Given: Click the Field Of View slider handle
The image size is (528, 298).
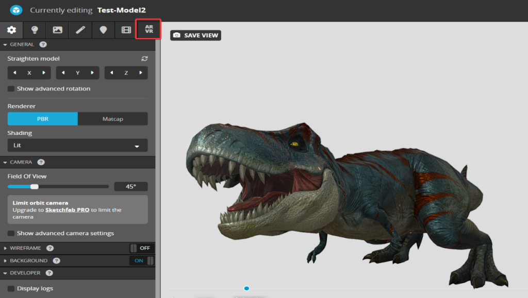Looking at the screenshot, I should (x=35, y=186).
